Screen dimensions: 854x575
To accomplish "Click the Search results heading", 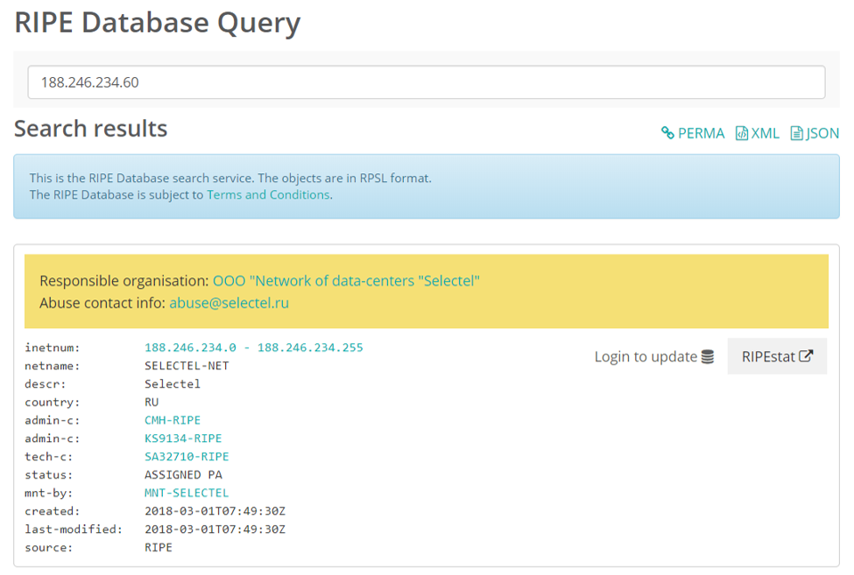I will pyautogui.click(x=91, y=129).
